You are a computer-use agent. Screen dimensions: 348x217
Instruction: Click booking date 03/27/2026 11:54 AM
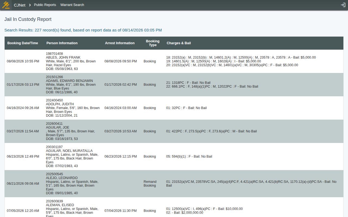tap(23, 131)
